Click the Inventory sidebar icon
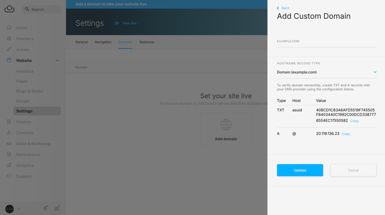 click(9, 39)
